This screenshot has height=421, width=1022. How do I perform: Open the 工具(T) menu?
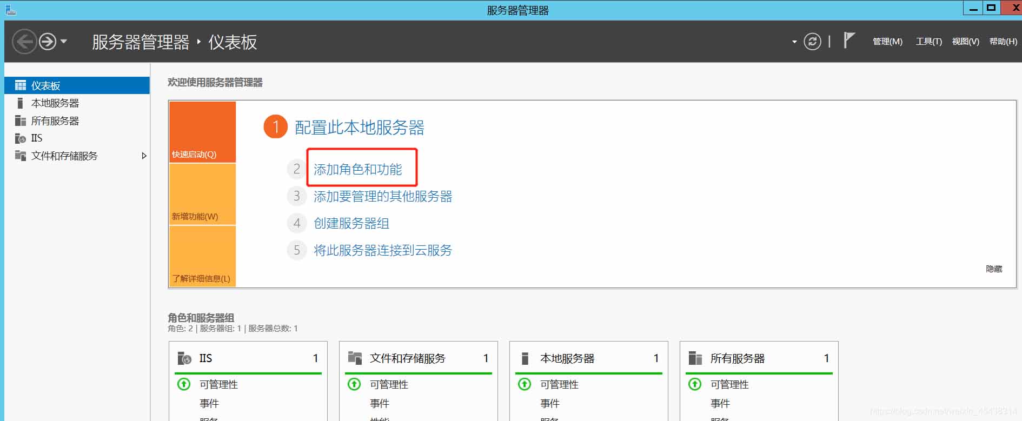(x=928, y=42)
